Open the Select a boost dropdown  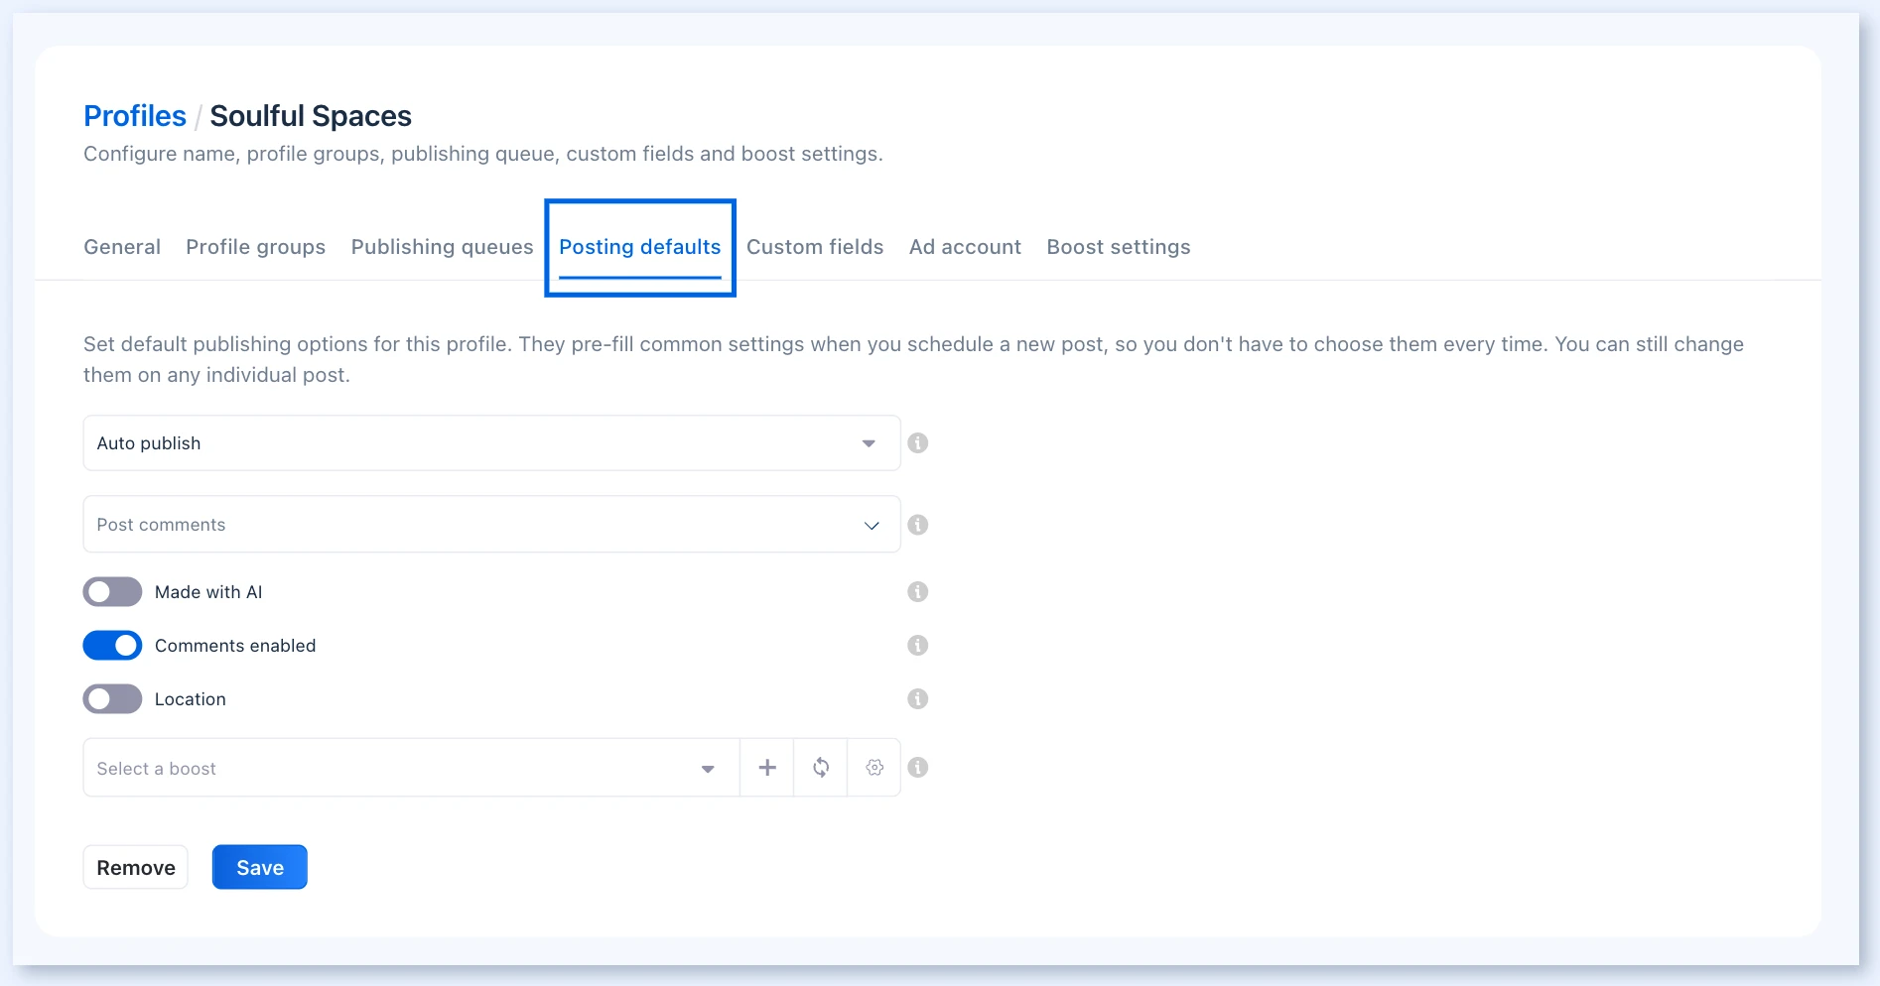pyautogui.click(x=411, y=768)
